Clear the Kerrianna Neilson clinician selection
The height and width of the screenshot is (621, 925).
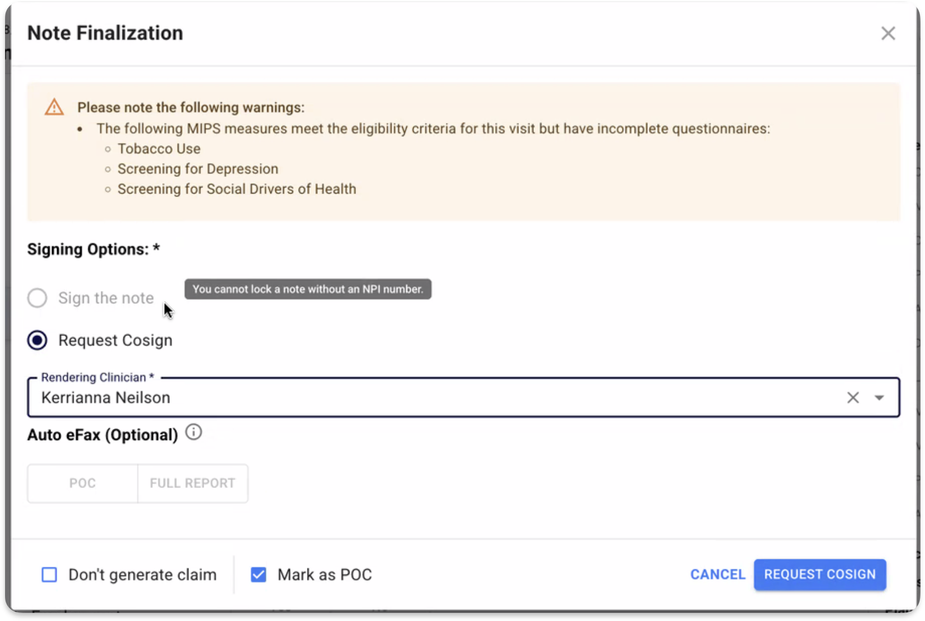853,398
